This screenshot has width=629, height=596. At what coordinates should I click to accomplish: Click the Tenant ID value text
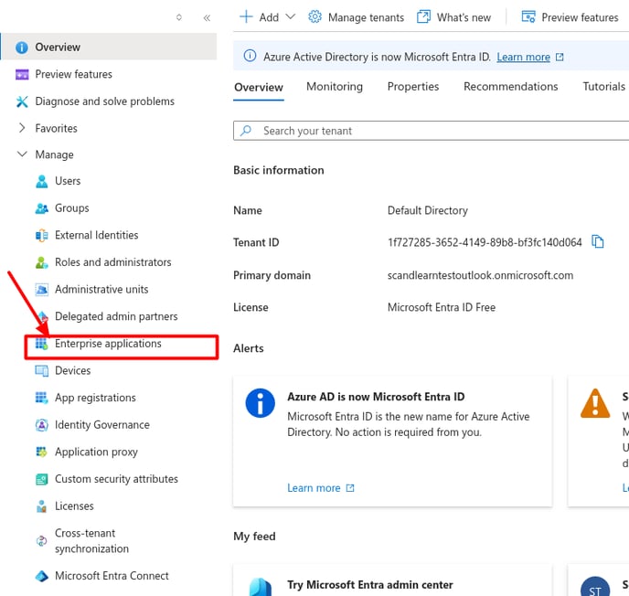coord(485,242)
